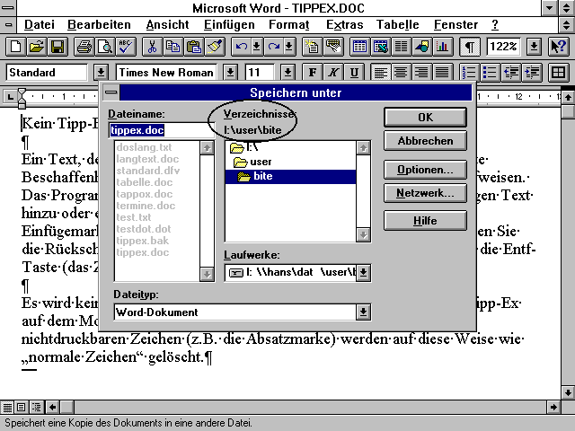The height and width of the screenshot is (431, 575).
Task: Click the Hilfe button
Action: [x=425, y=221]
